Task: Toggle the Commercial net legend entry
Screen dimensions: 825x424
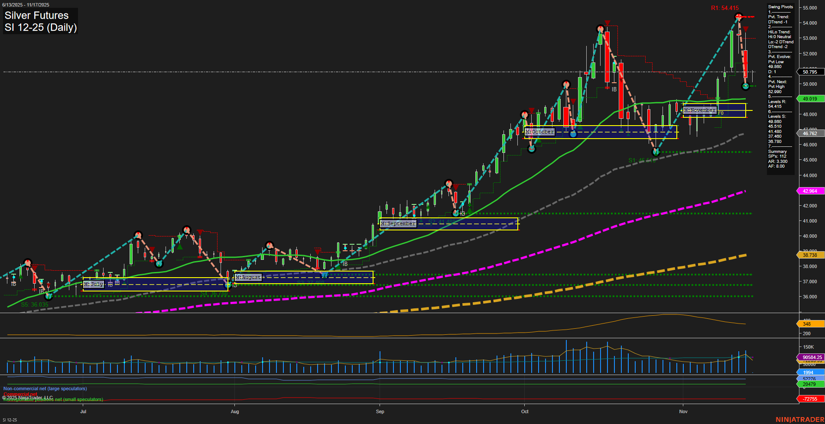Action: click(21, 394)
